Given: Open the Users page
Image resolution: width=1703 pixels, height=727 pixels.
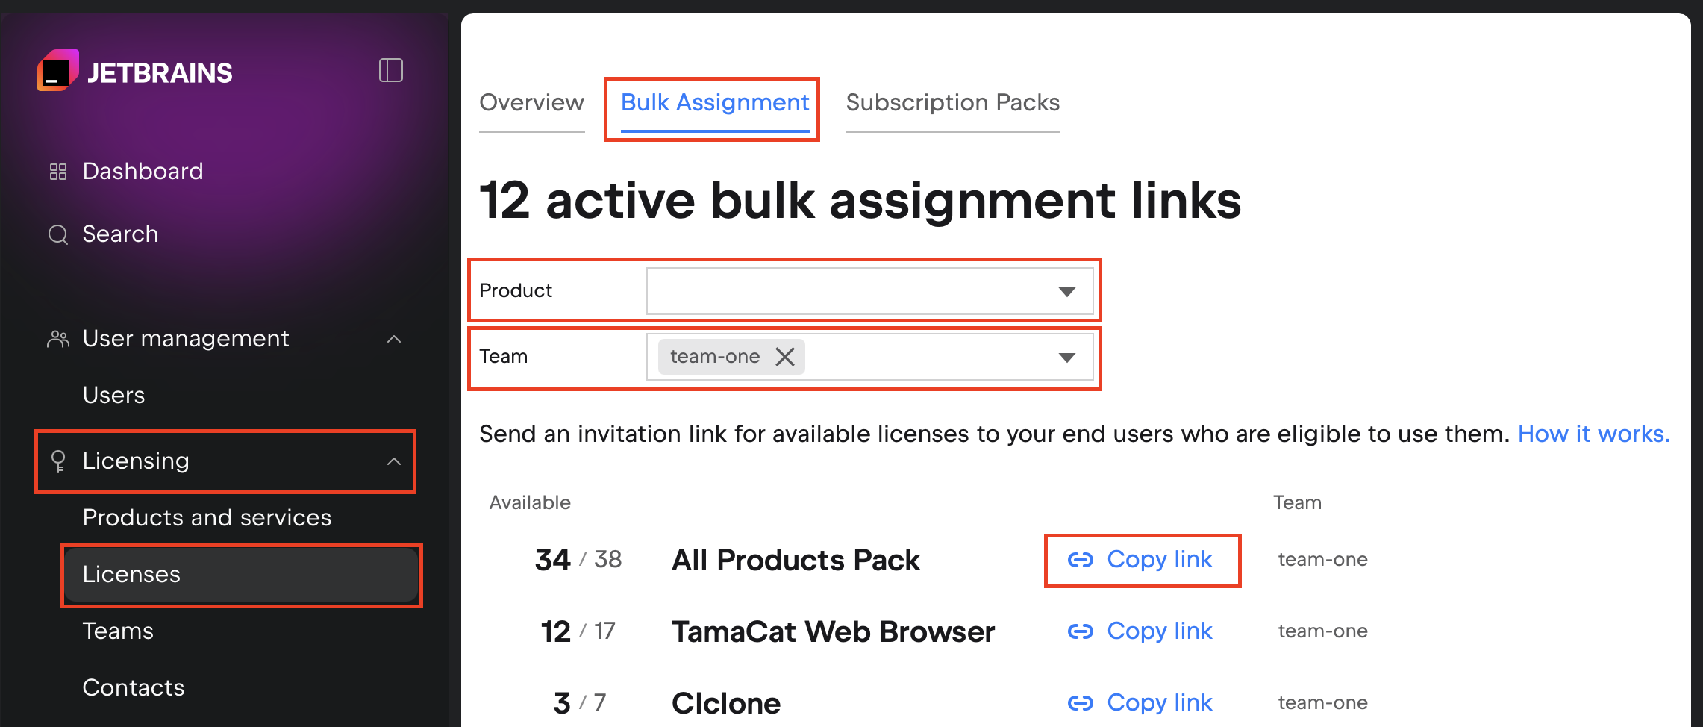Looking at the screenshot, I should (x=113, y=395).
